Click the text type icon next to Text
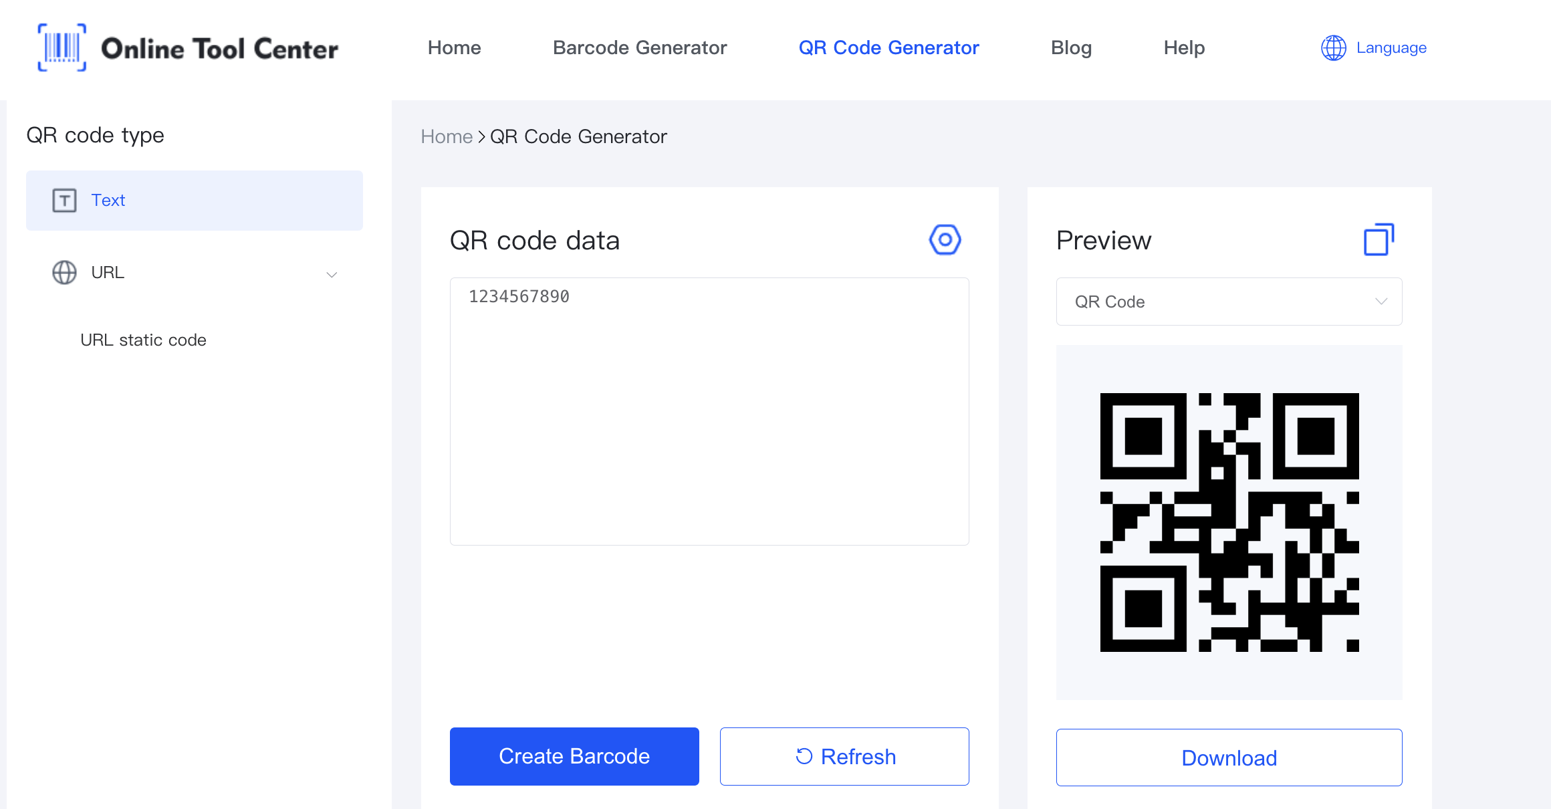1551x809 pixels. [x=64, y=200]
